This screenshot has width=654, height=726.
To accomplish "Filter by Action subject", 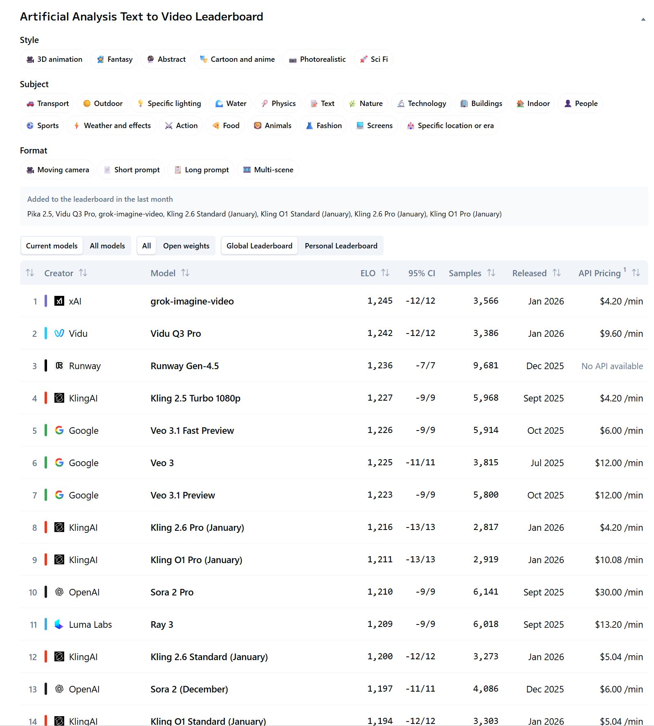I will click(181, 126).
